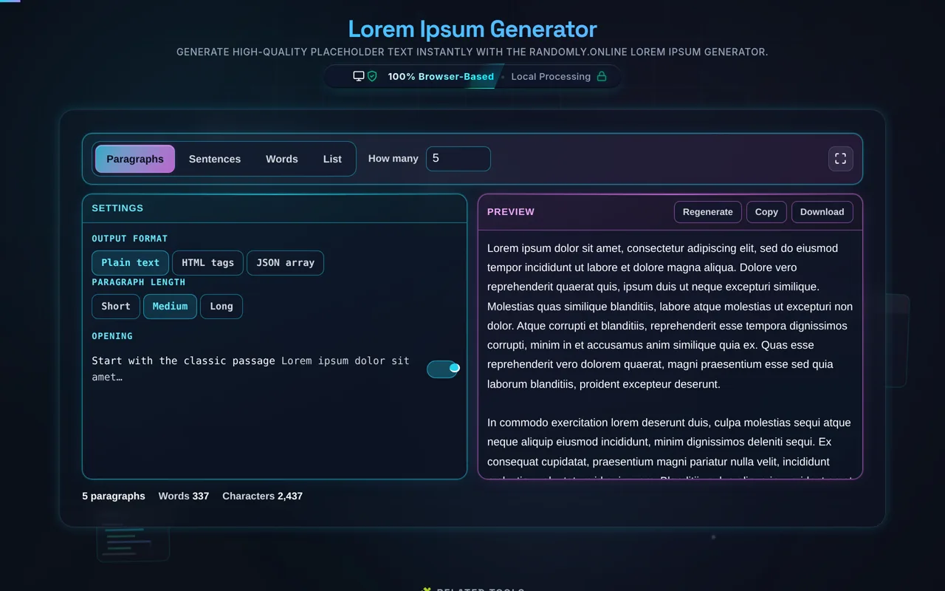The height and width of the screenshot is (591, 945).
Task: Select Medium paragraph length
Action: click(170, 306)
